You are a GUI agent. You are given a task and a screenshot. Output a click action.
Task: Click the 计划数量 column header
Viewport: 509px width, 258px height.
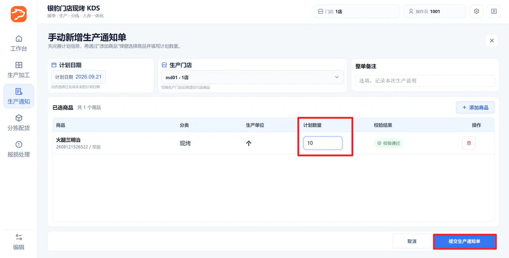pyautogui.click(x=313, y=125)
